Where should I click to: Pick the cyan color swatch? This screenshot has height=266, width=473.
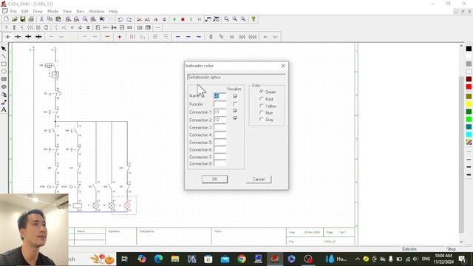pos(469,134)
